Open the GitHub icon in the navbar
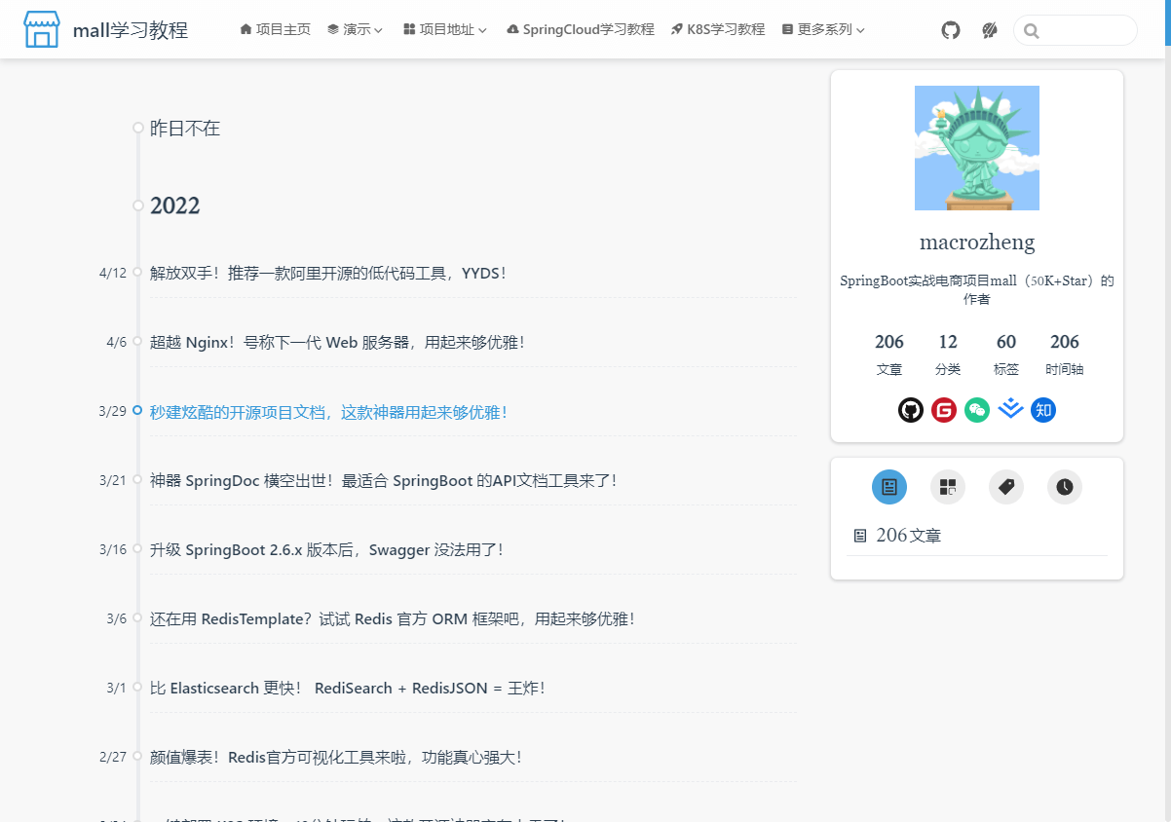1171x822 pixels. [951, 30]
